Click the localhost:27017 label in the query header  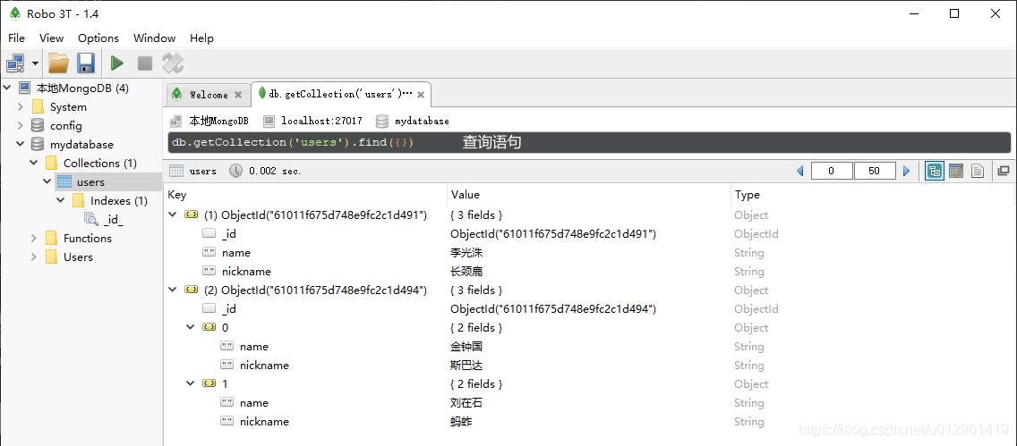tap(321, 121)
